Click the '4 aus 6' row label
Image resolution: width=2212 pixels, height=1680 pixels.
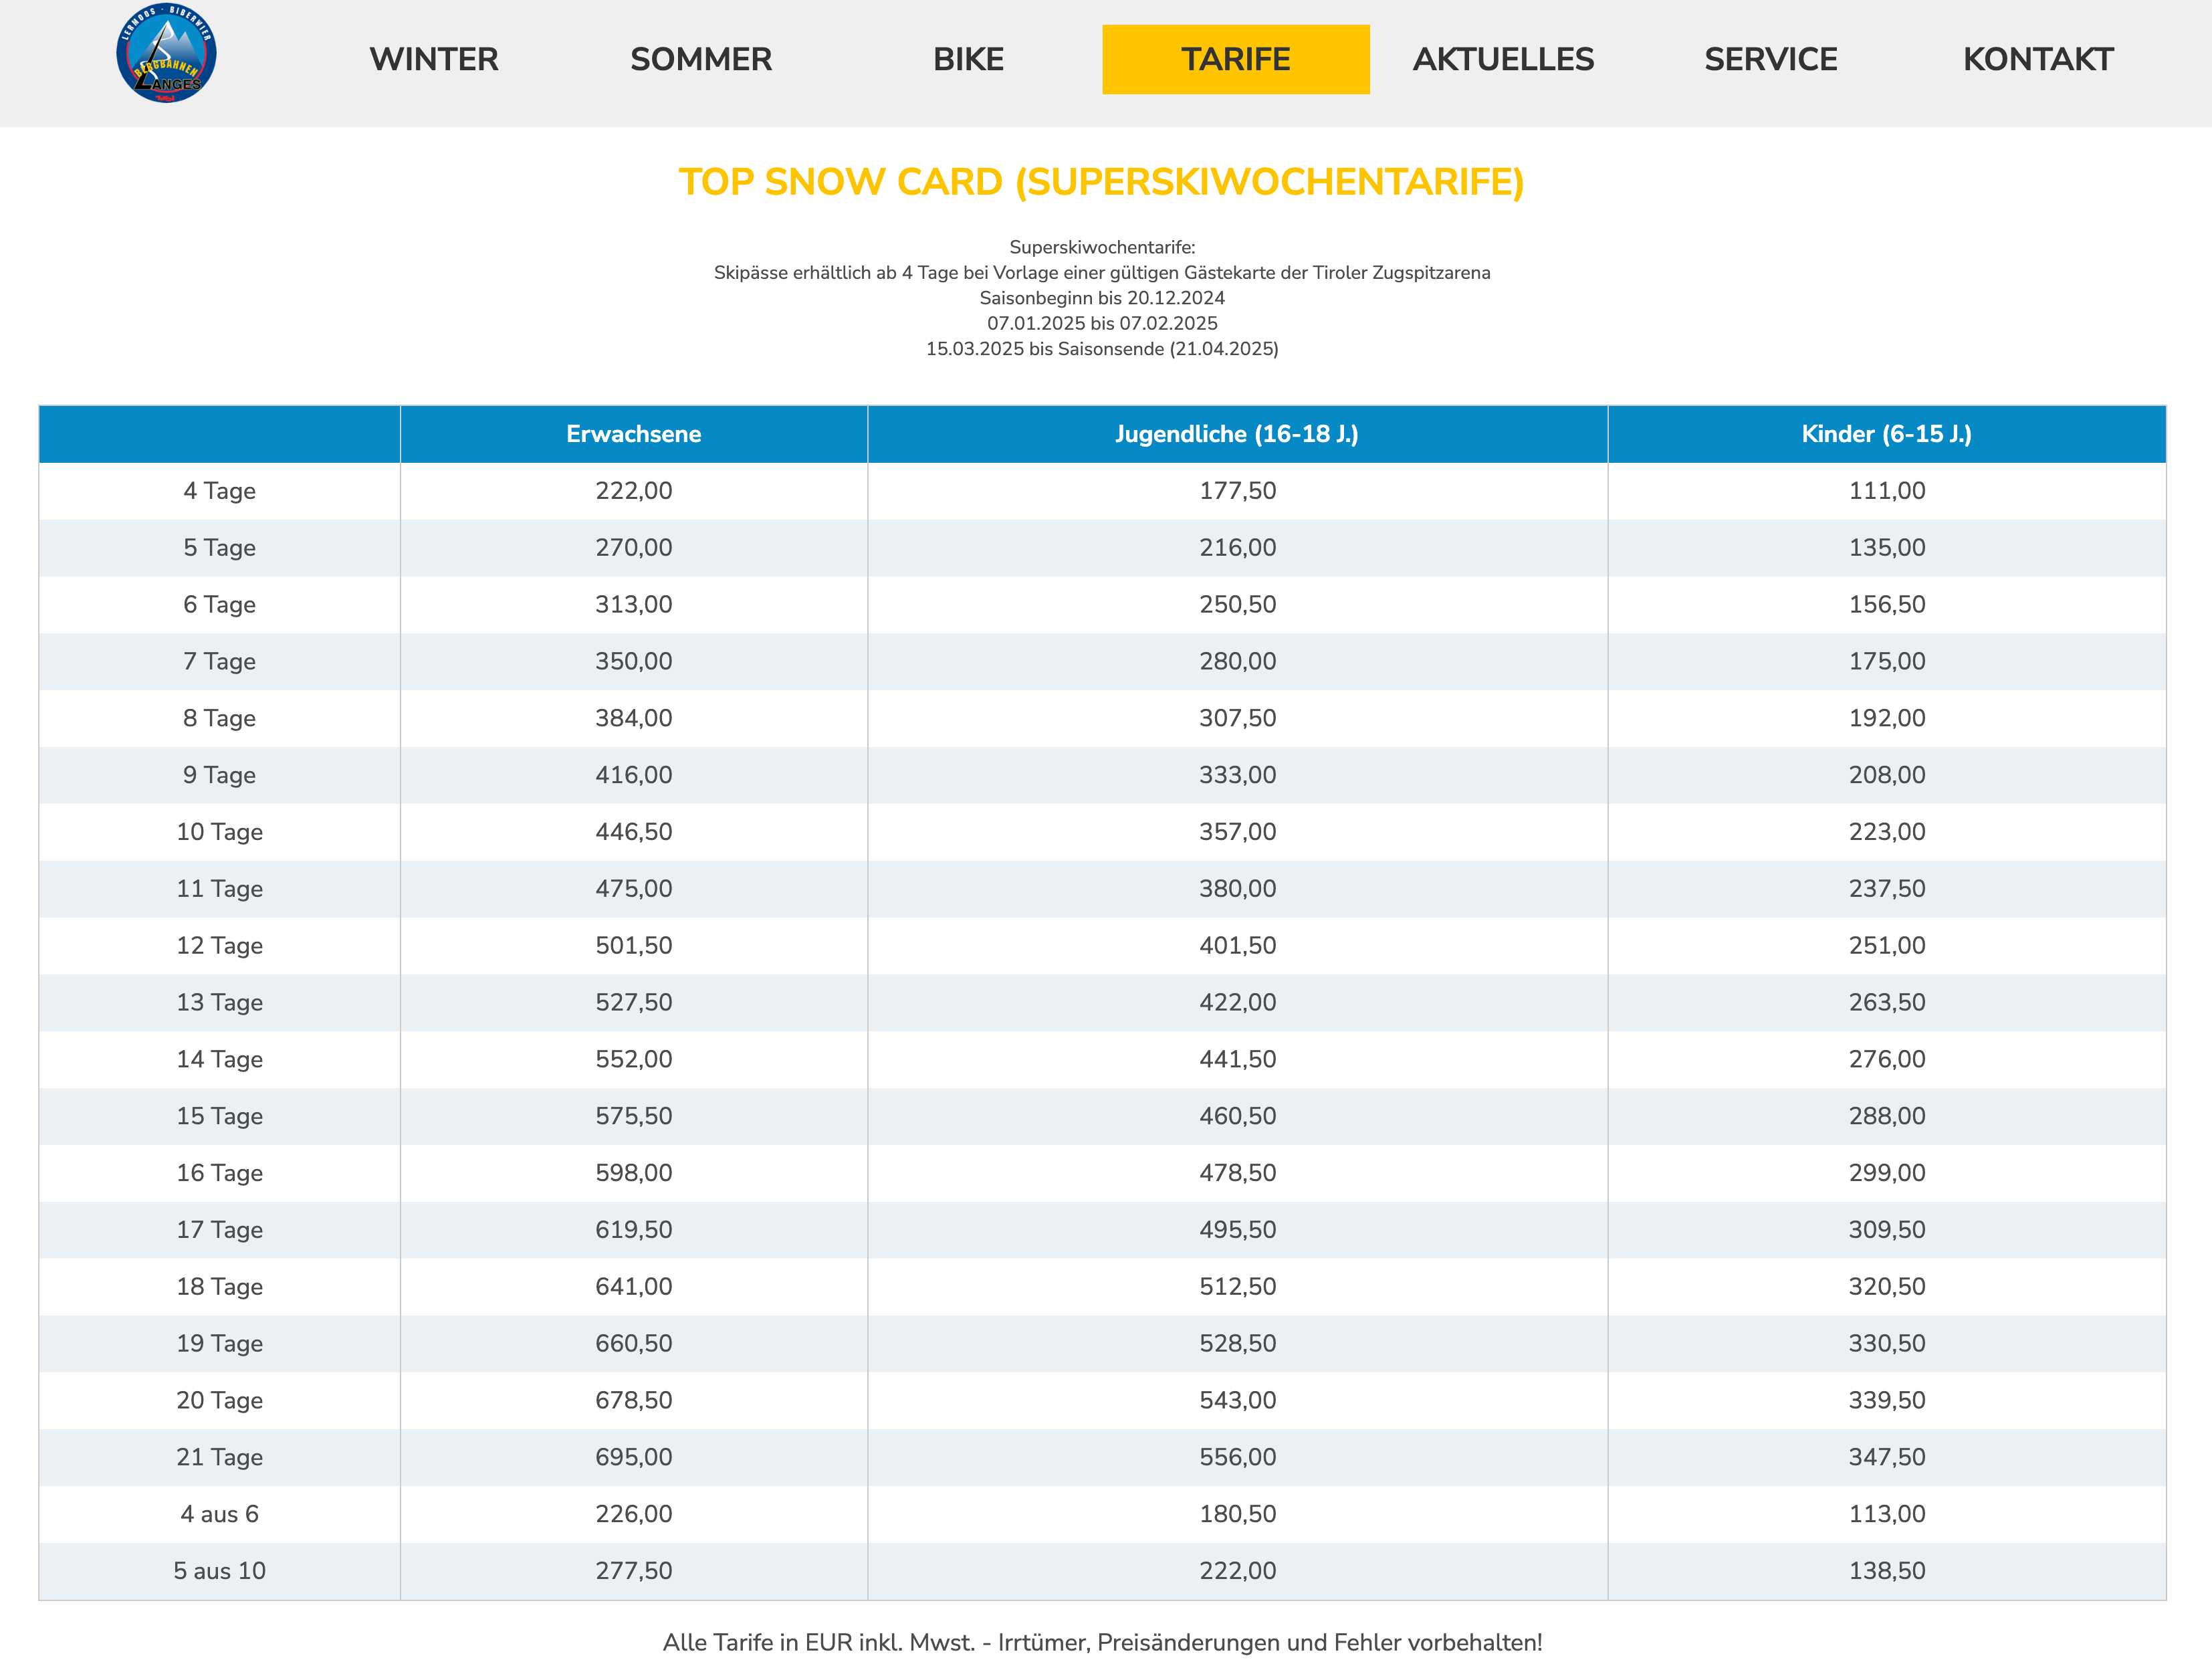point(219,1515)
